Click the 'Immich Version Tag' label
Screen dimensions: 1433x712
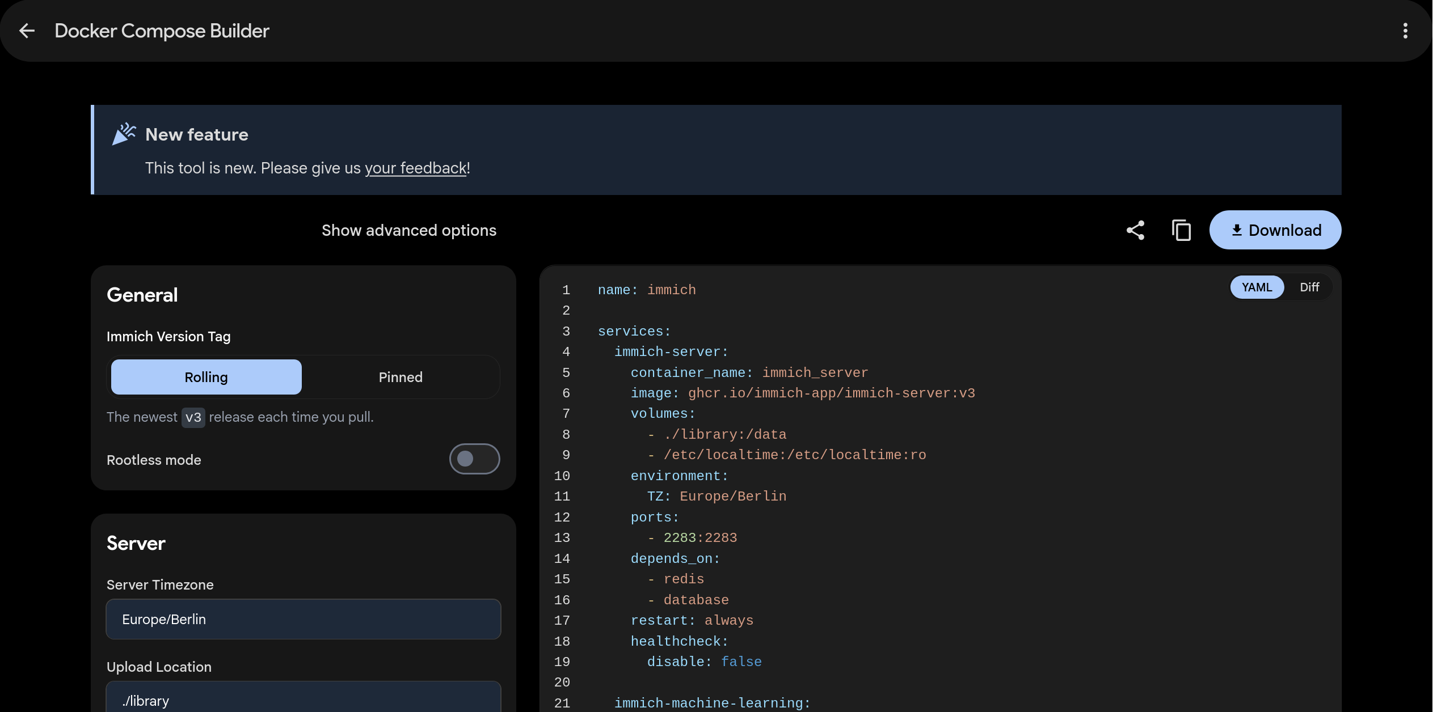[x=168, y=336]
